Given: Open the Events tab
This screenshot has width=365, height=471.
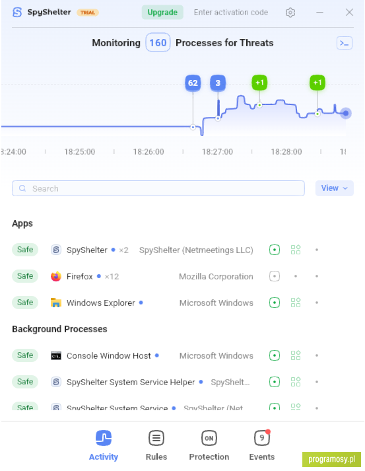Looking at the screenshot, I should [x=262, y=445].
